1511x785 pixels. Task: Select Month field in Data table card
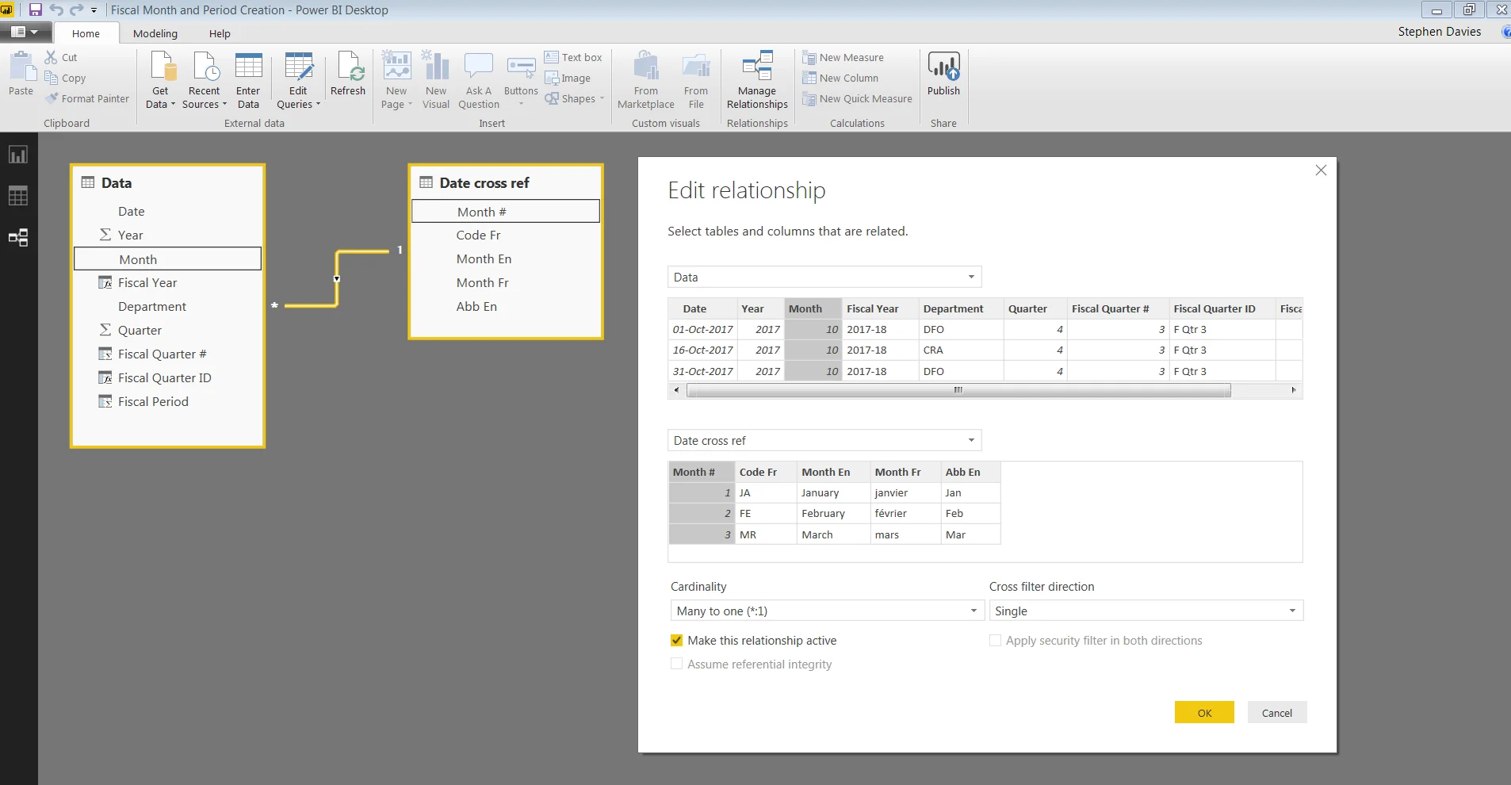point(167,259)
